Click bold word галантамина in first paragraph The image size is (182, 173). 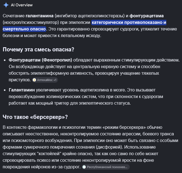(x=40, y=16)
